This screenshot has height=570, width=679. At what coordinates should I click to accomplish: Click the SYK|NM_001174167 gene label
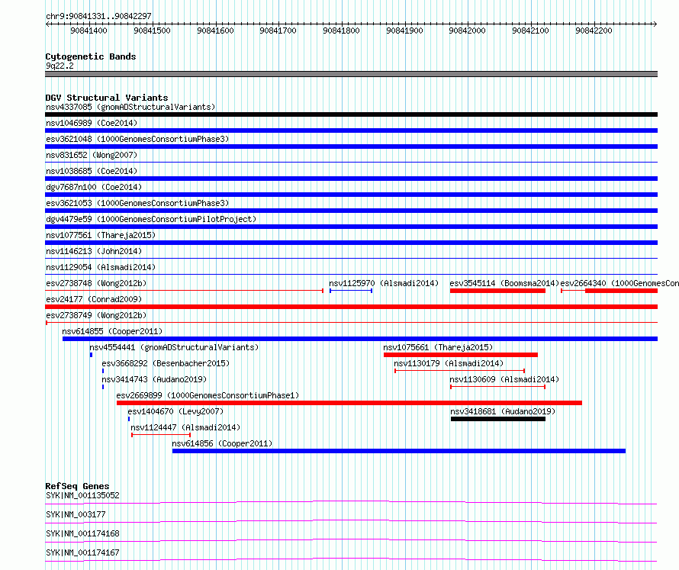(x=82, y=552)
